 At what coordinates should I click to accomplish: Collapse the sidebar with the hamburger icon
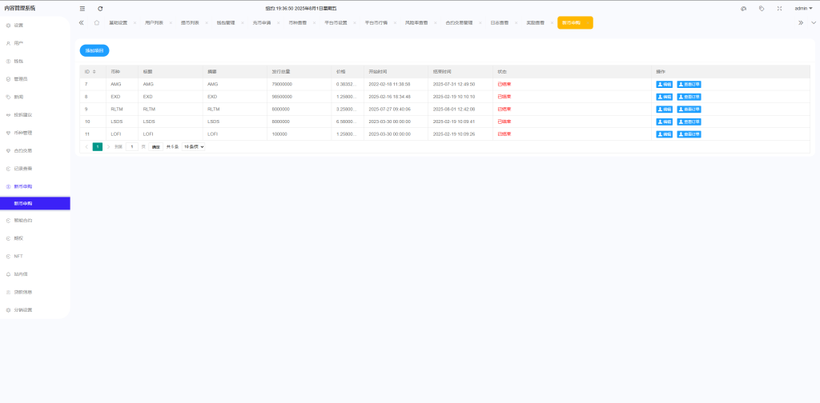(82, 8)
